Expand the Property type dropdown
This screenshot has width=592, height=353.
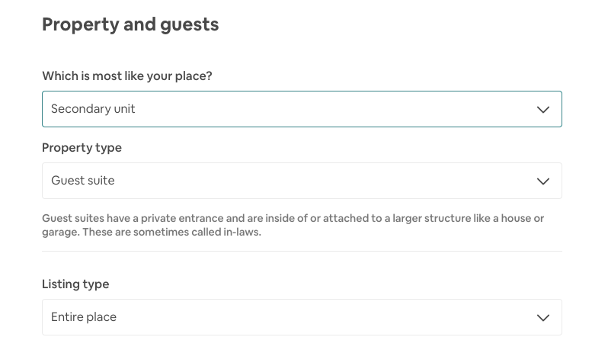tap(302, 181)
